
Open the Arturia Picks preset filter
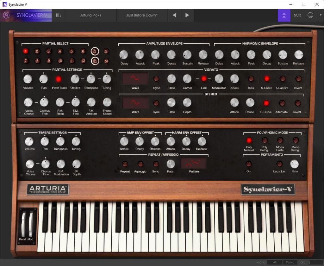[x=90, y=15]
